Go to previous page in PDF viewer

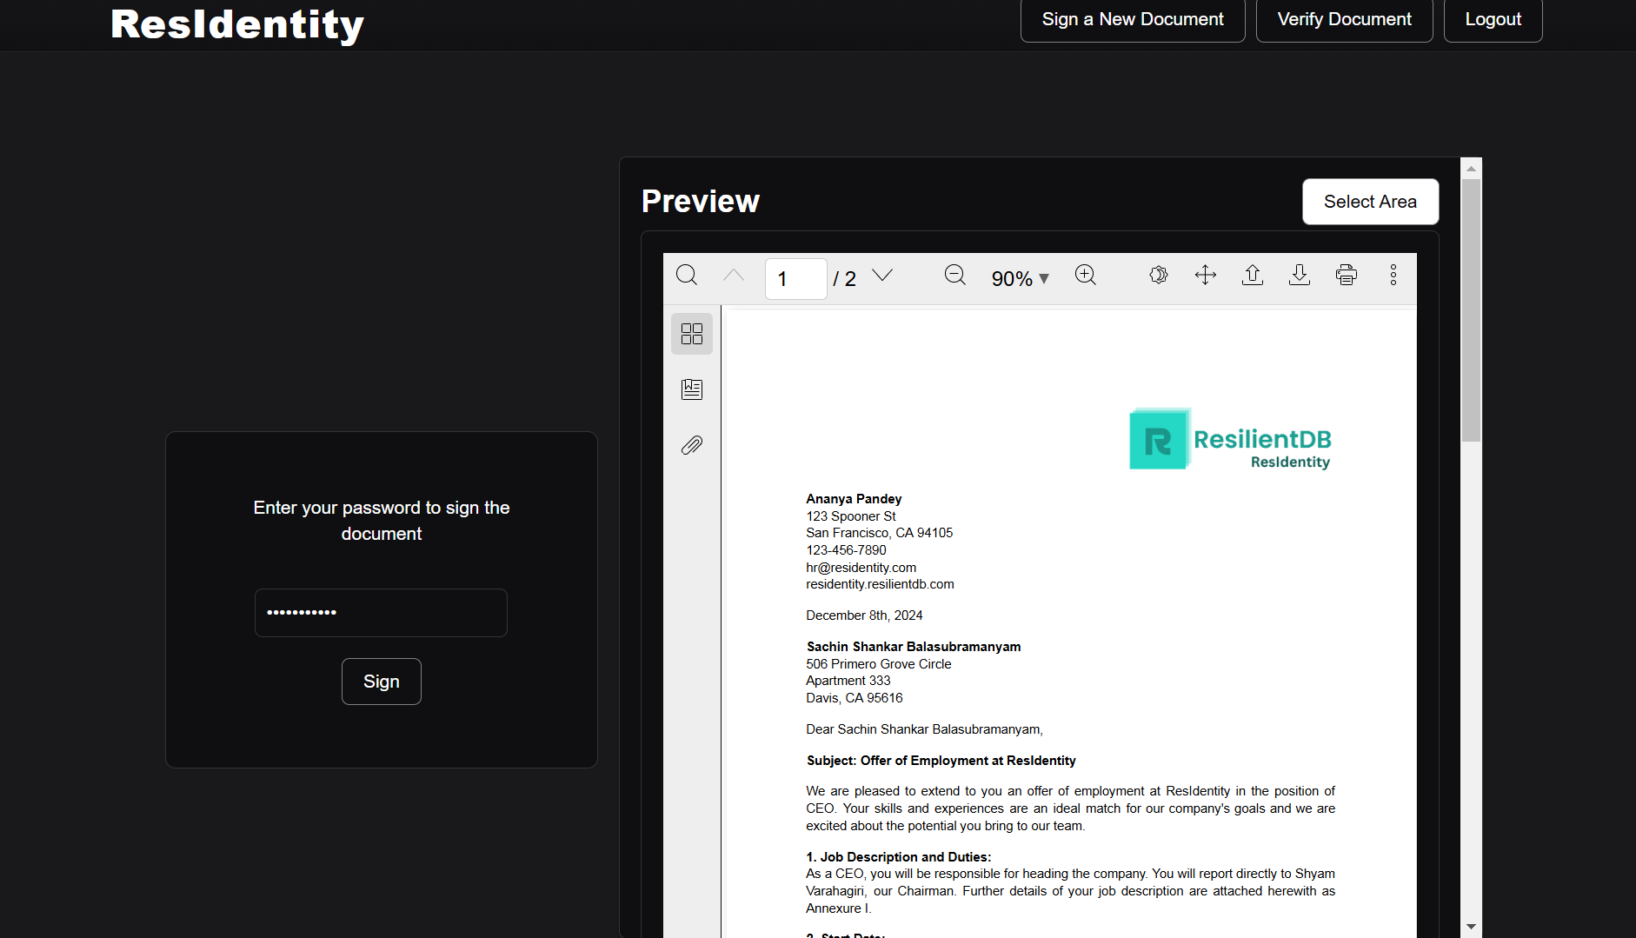pyautogui.click(x=734, y=276)
